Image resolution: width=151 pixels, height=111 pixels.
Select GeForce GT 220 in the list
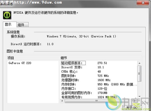[x=20, y=63]
